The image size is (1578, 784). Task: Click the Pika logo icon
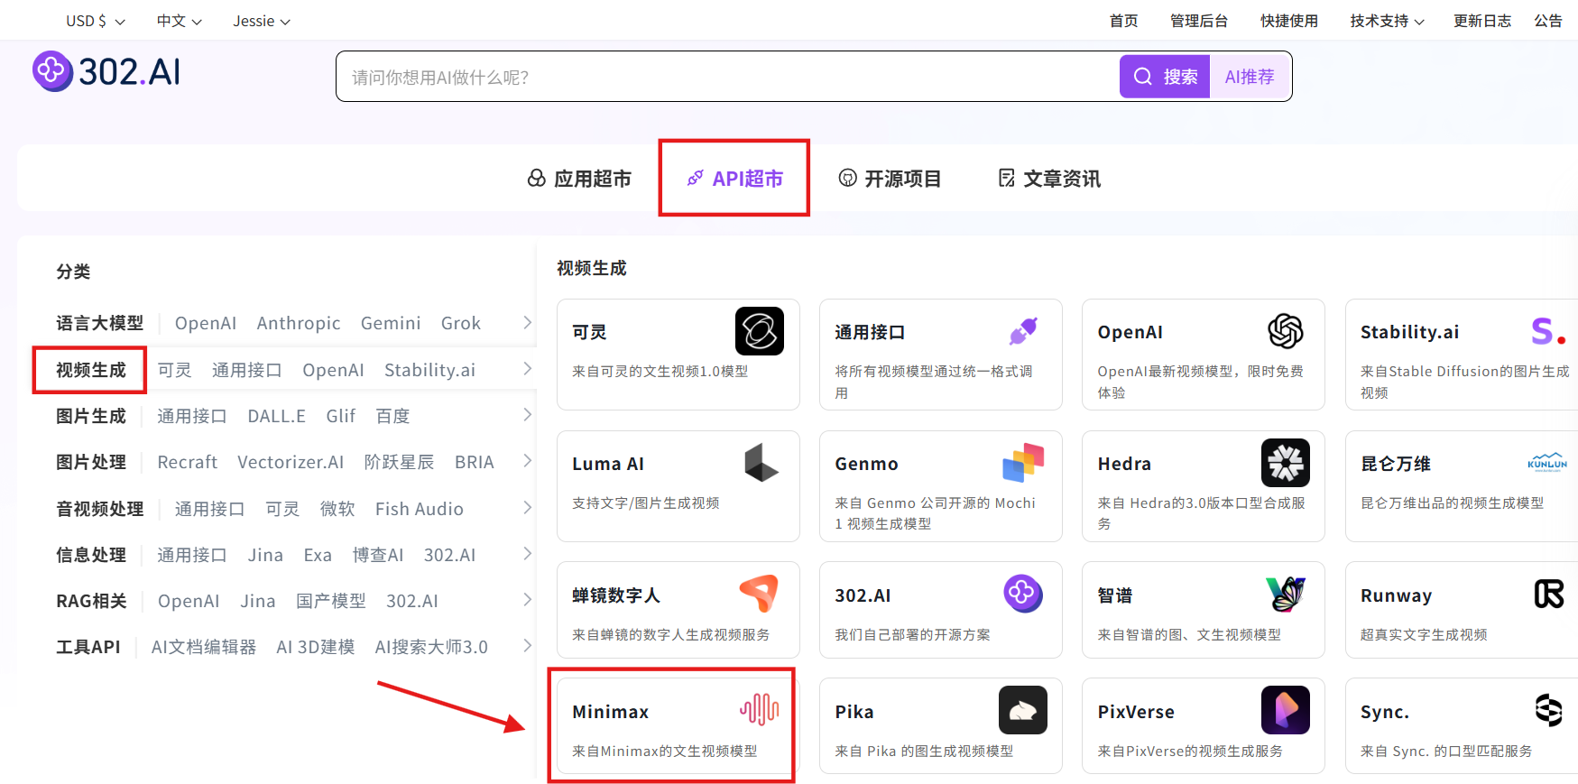(x=1023, y=710)
